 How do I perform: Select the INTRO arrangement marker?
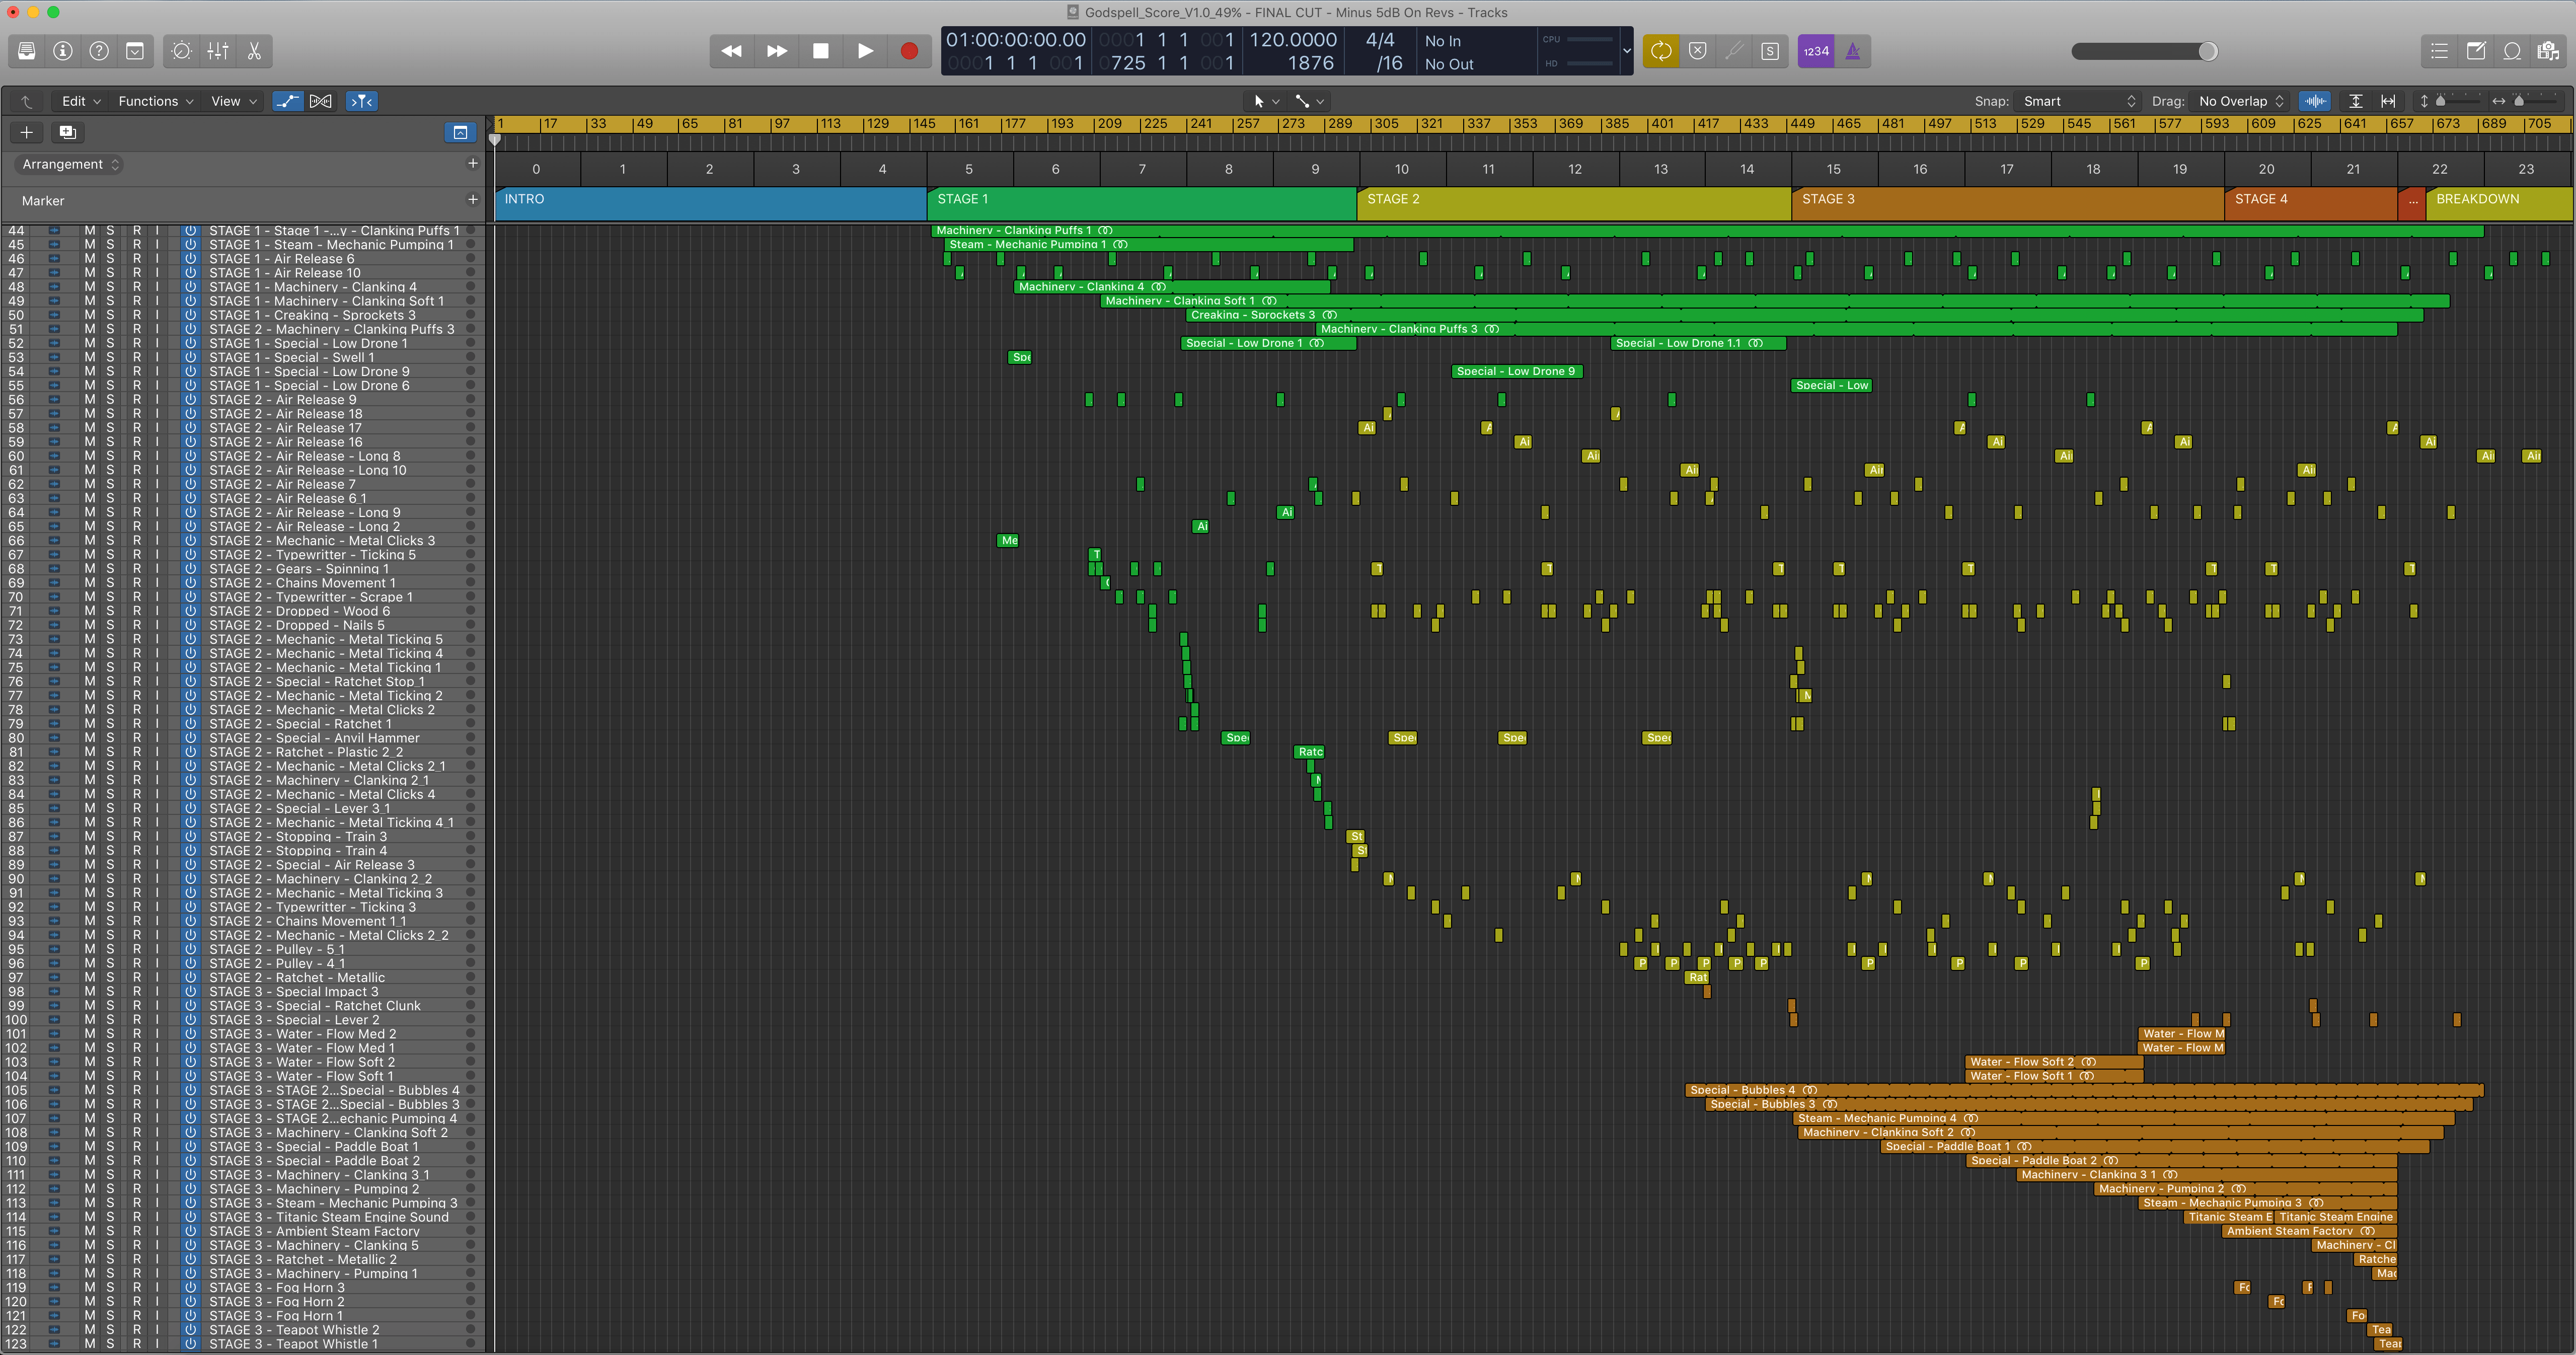click(x=711, y=203)
